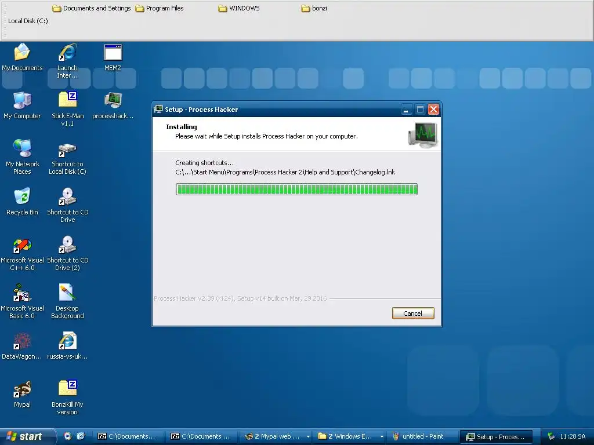Select the Shortcut to CD Drive (2) icon

[67, 253]
